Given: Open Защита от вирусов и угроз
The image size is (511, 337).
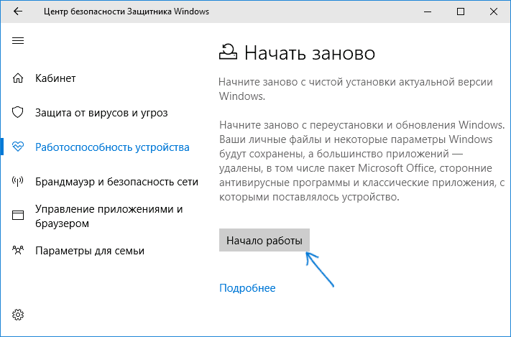Looking at the screenshot, I should [x=101, y=113].
